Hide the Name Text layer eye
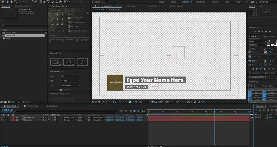Viewport: 277px width, 147px height. tap(1, 118)
